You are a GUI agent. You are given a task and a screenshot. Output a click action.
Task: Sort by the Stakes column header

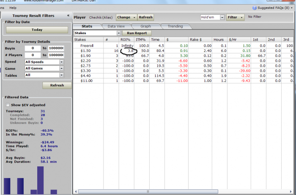click(x=88, y=40)
